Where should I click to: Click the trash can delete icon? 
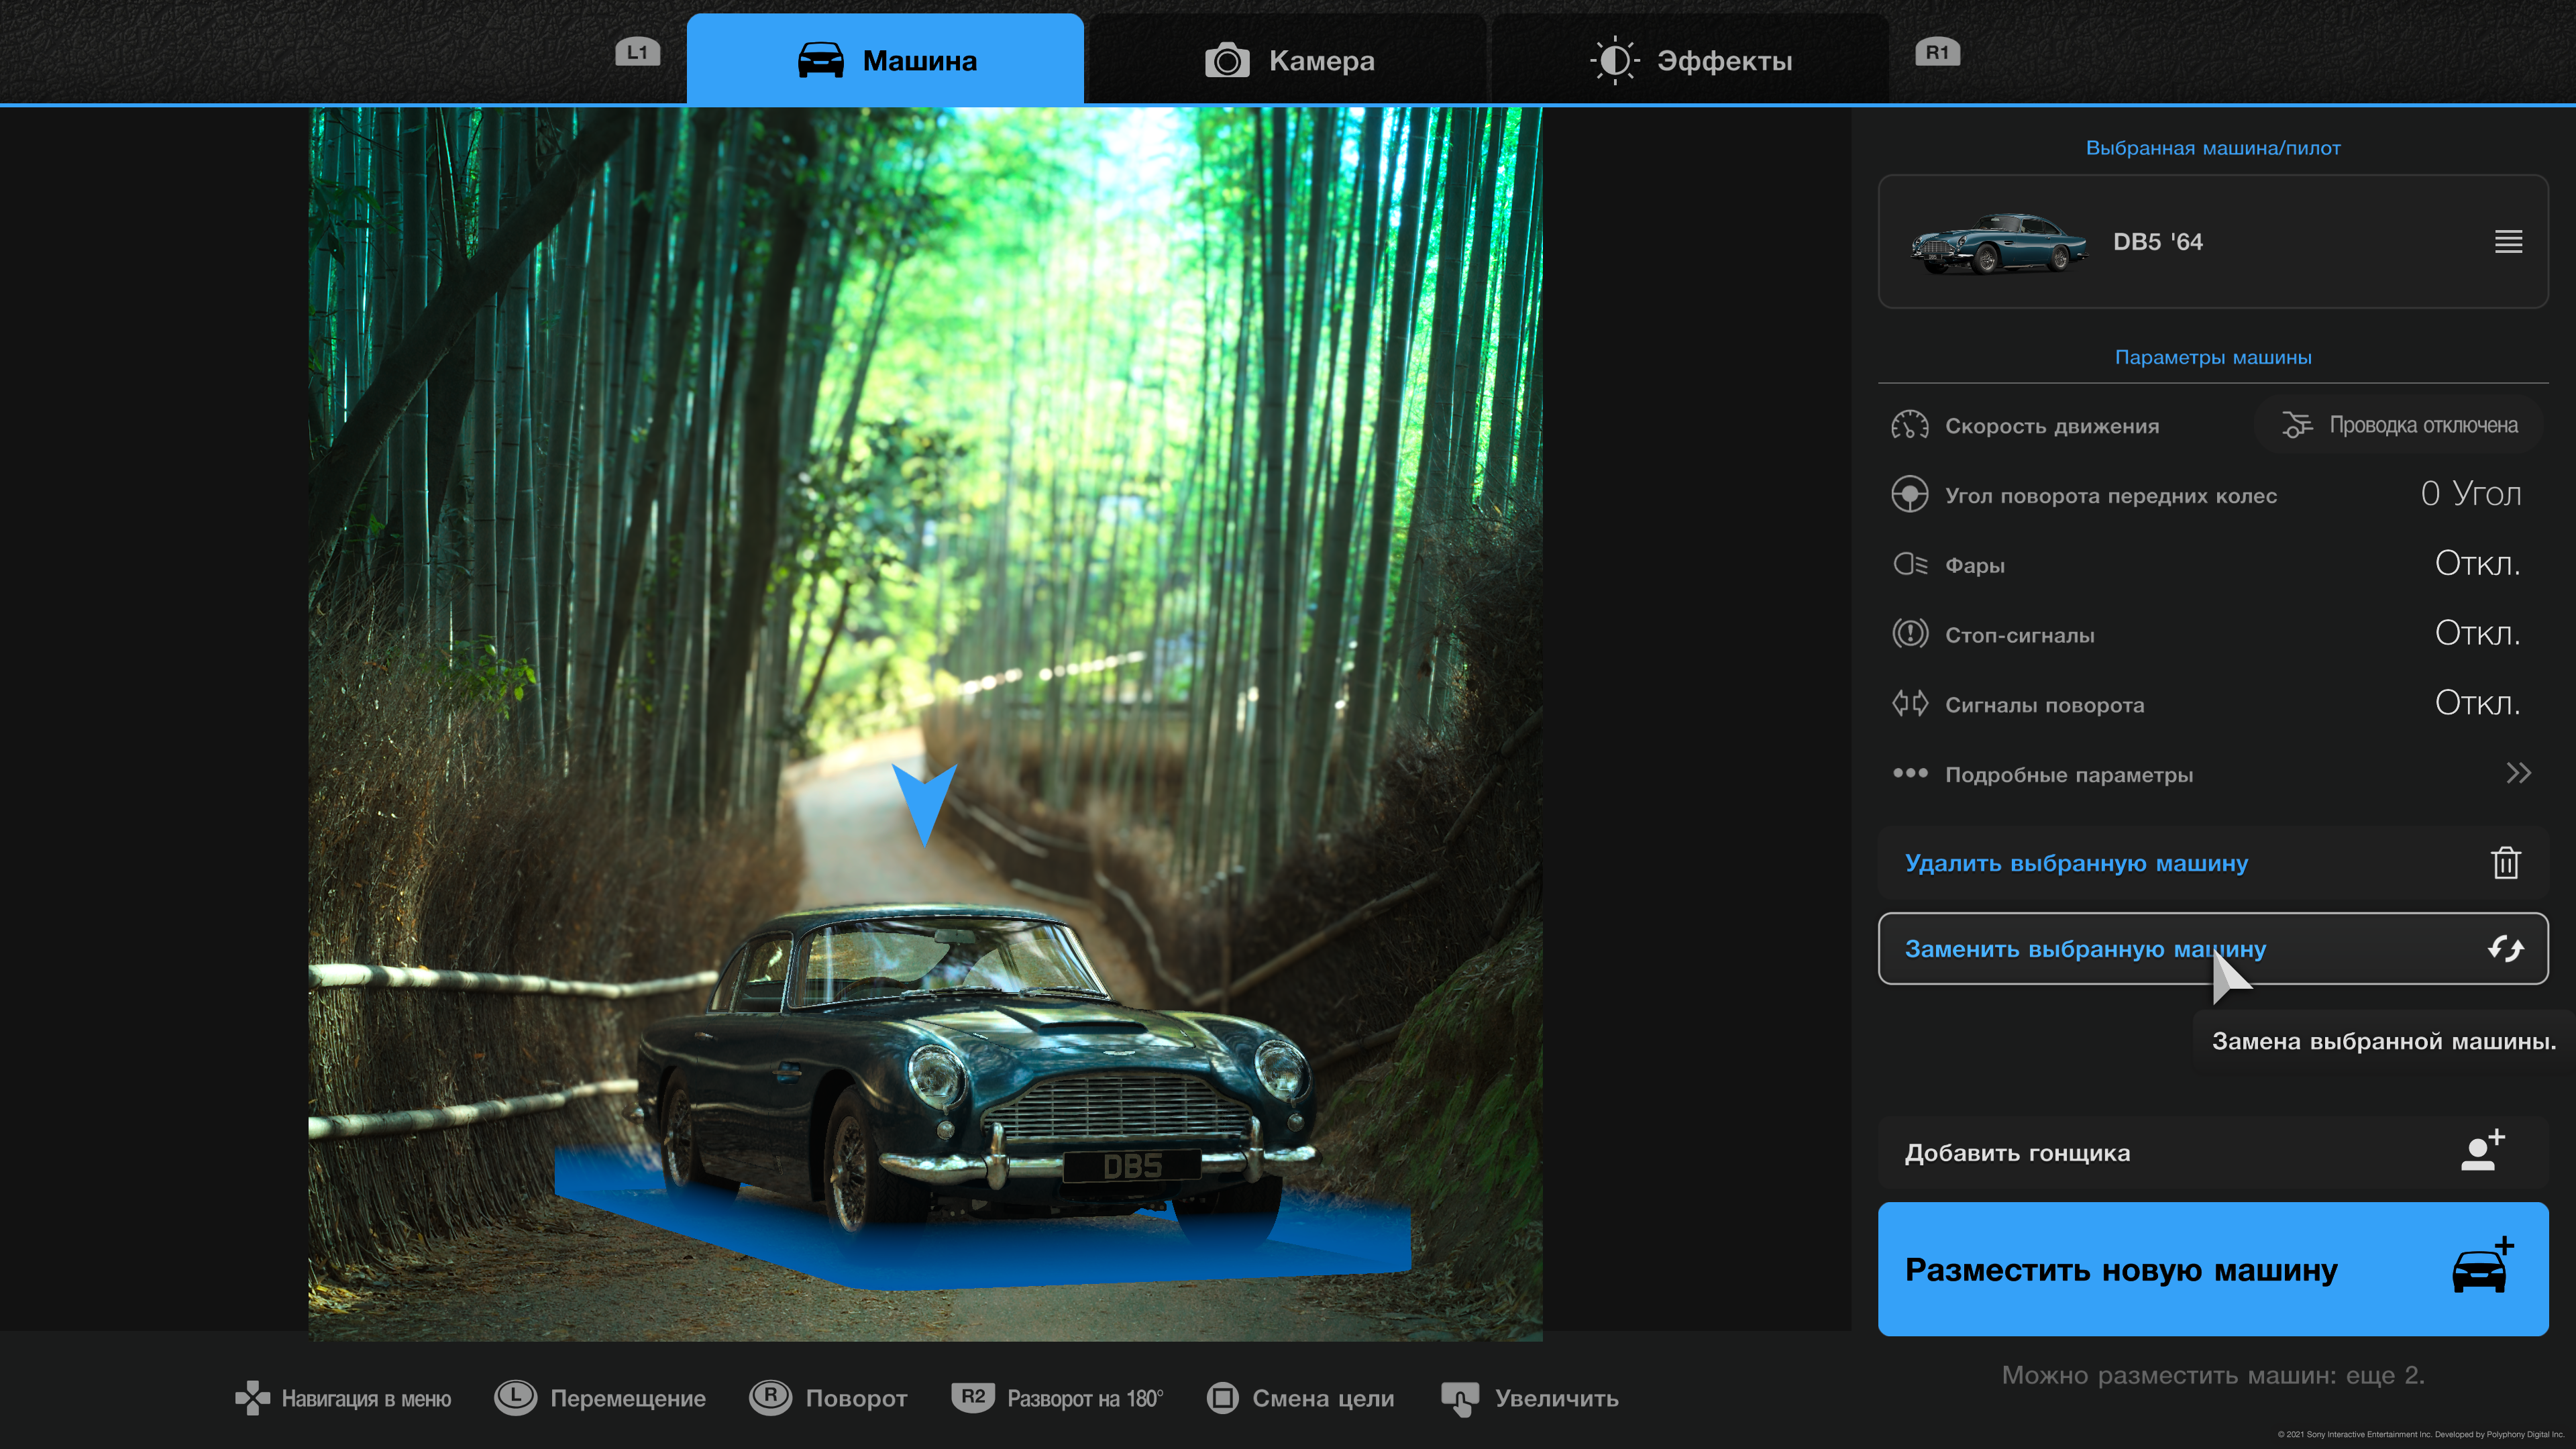2505,862
